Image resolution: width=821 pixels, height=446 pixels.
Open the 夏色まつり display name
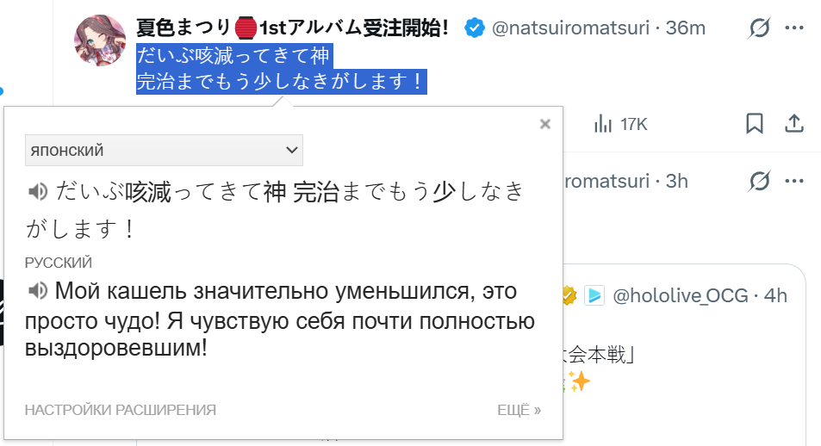tap(292, 28)
